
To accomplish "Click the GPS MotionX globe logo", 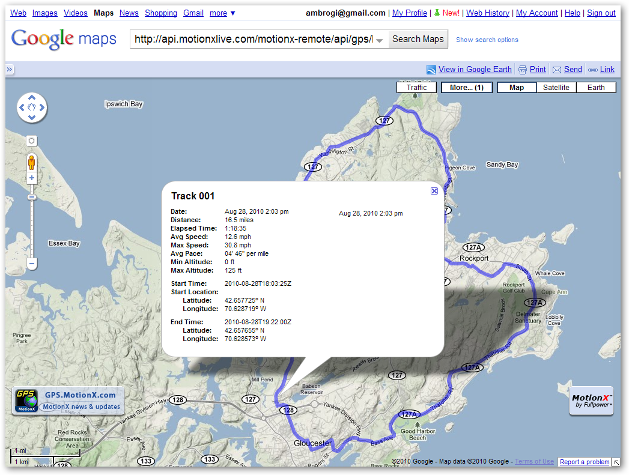I will tap(26, 400).
